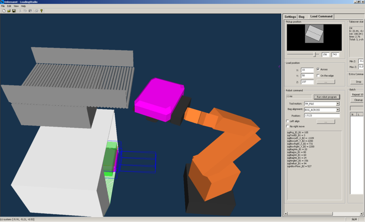
Task: Switch to the Bag tab
Action: (x=302, y=17)
